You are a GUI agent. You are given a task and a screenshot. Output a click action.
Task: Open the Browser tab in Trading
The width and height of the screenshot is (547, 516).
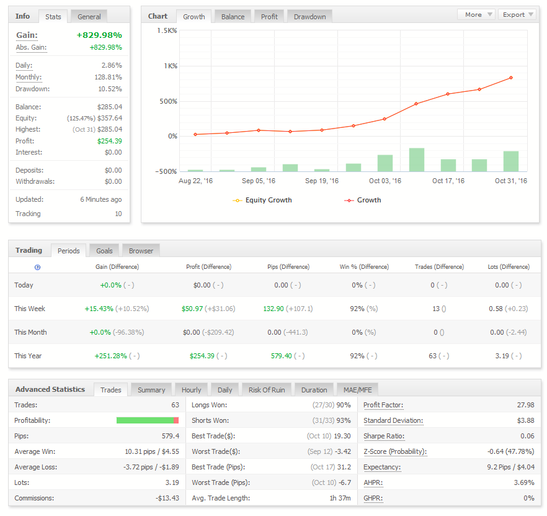141,250
